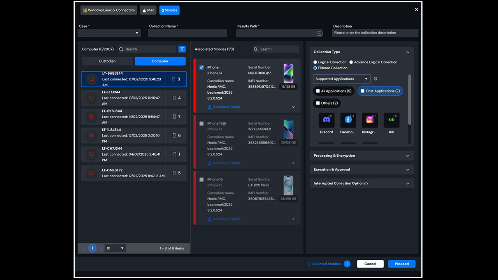Switch to the Mac tab
498x280 pixels.
(148, 10)
